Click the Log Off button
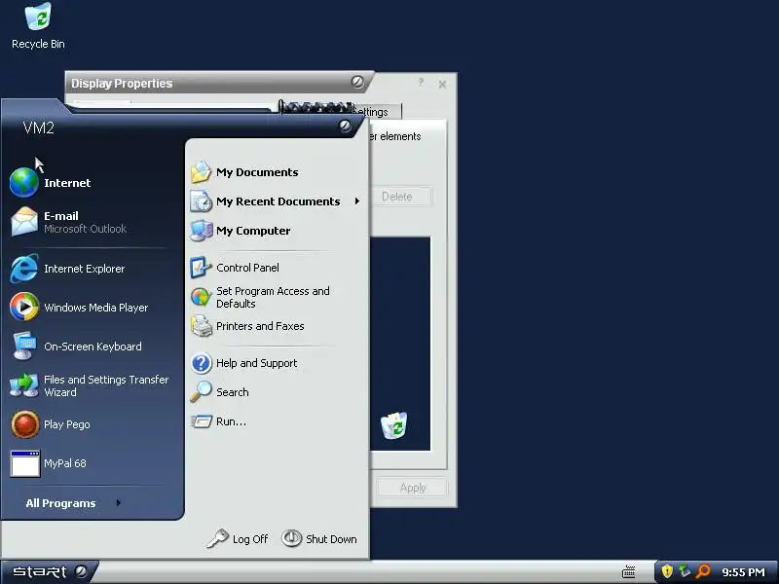 (x=238, y=539)
